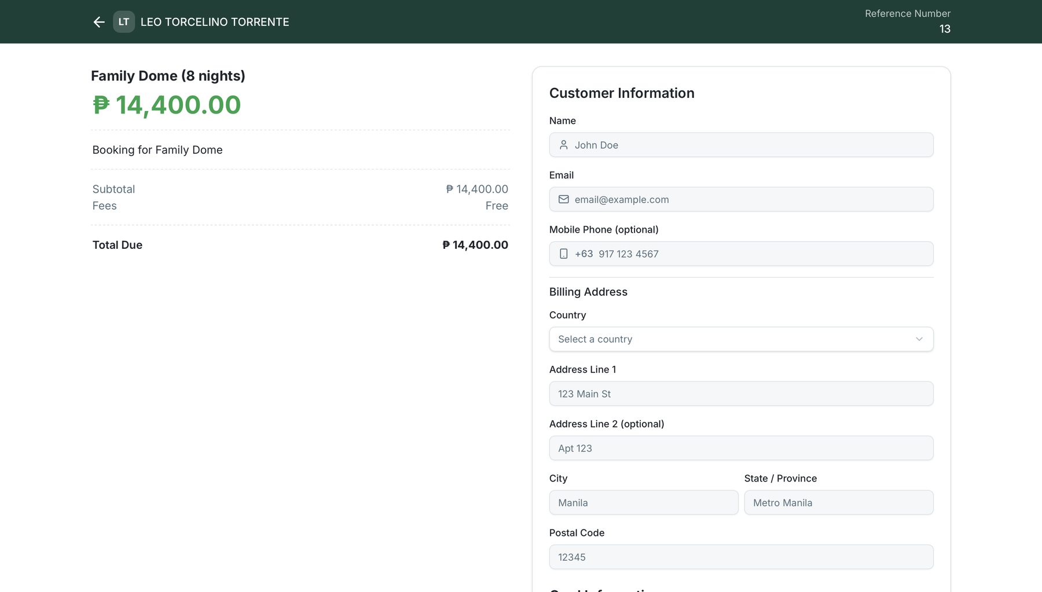Viewport: 1042px width, 592px height.
Task: Click the Customer Information heading
Action: click(622, 93)
